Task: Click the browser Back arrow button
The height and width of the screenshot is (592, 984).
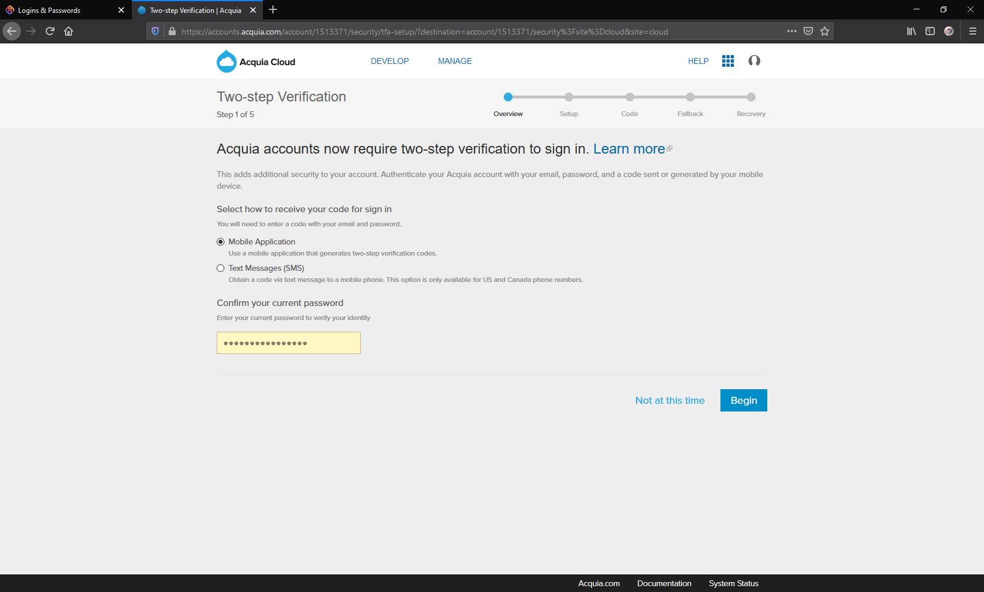Action: 12,31
